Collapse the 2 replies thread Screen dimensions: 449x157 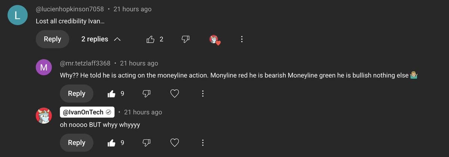(101, 39)
